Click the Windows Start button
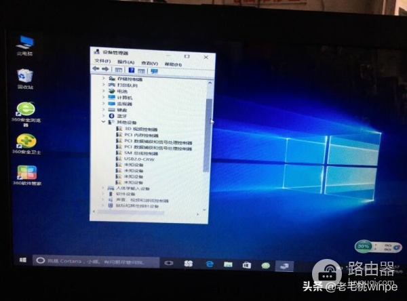The image size is (407, 301). [x=23, y=260]
